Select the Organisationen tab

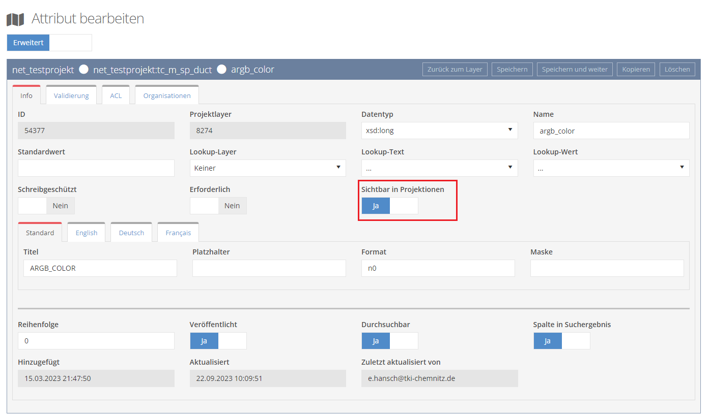167,95
